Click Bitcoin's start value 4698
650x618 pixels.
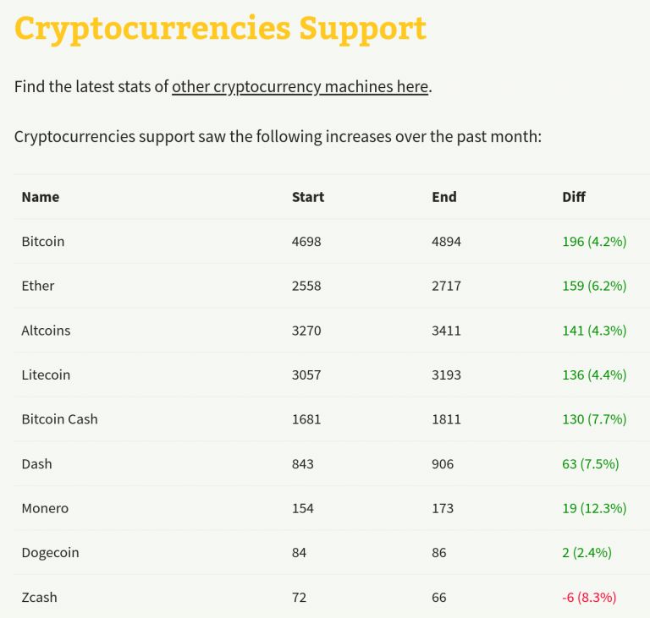pos(306,242)
